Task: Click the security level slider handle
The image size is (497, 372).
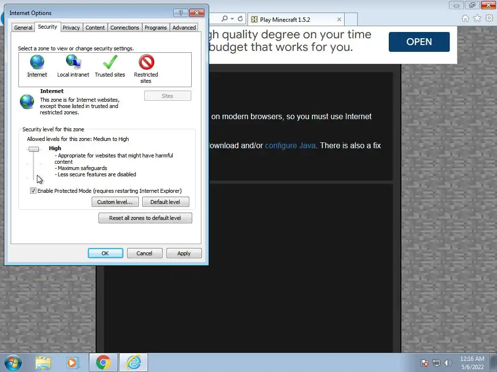Action: click(x=33, y=149)
